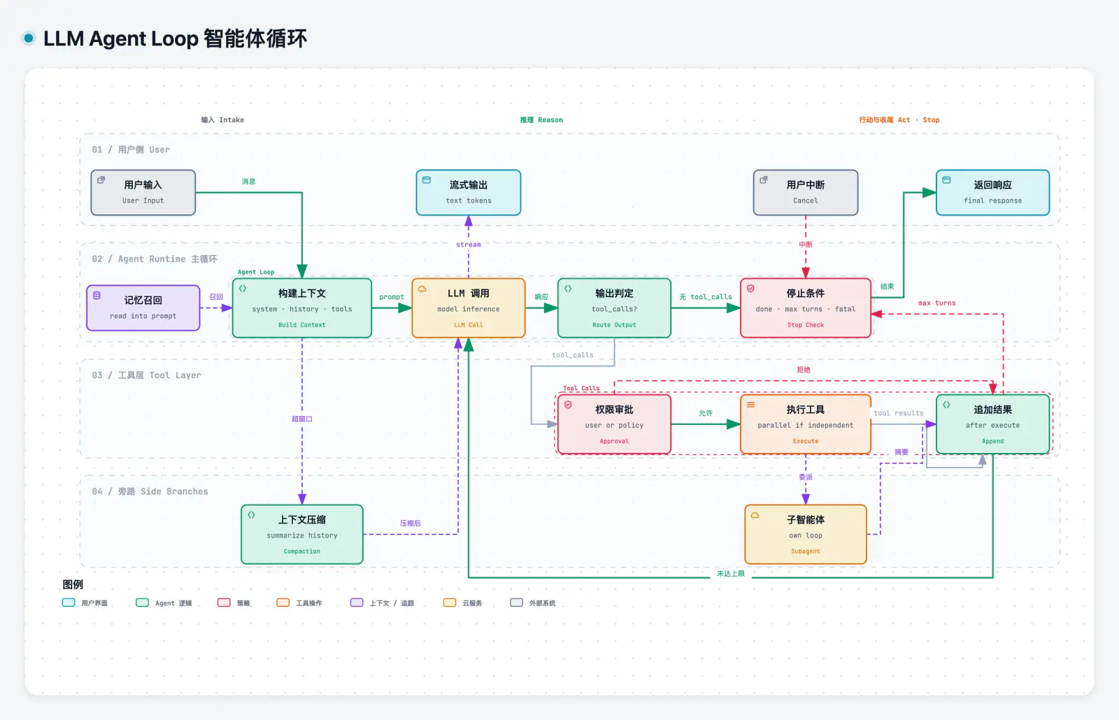Select the LLM 调用 node box

[x=469, y=308]
